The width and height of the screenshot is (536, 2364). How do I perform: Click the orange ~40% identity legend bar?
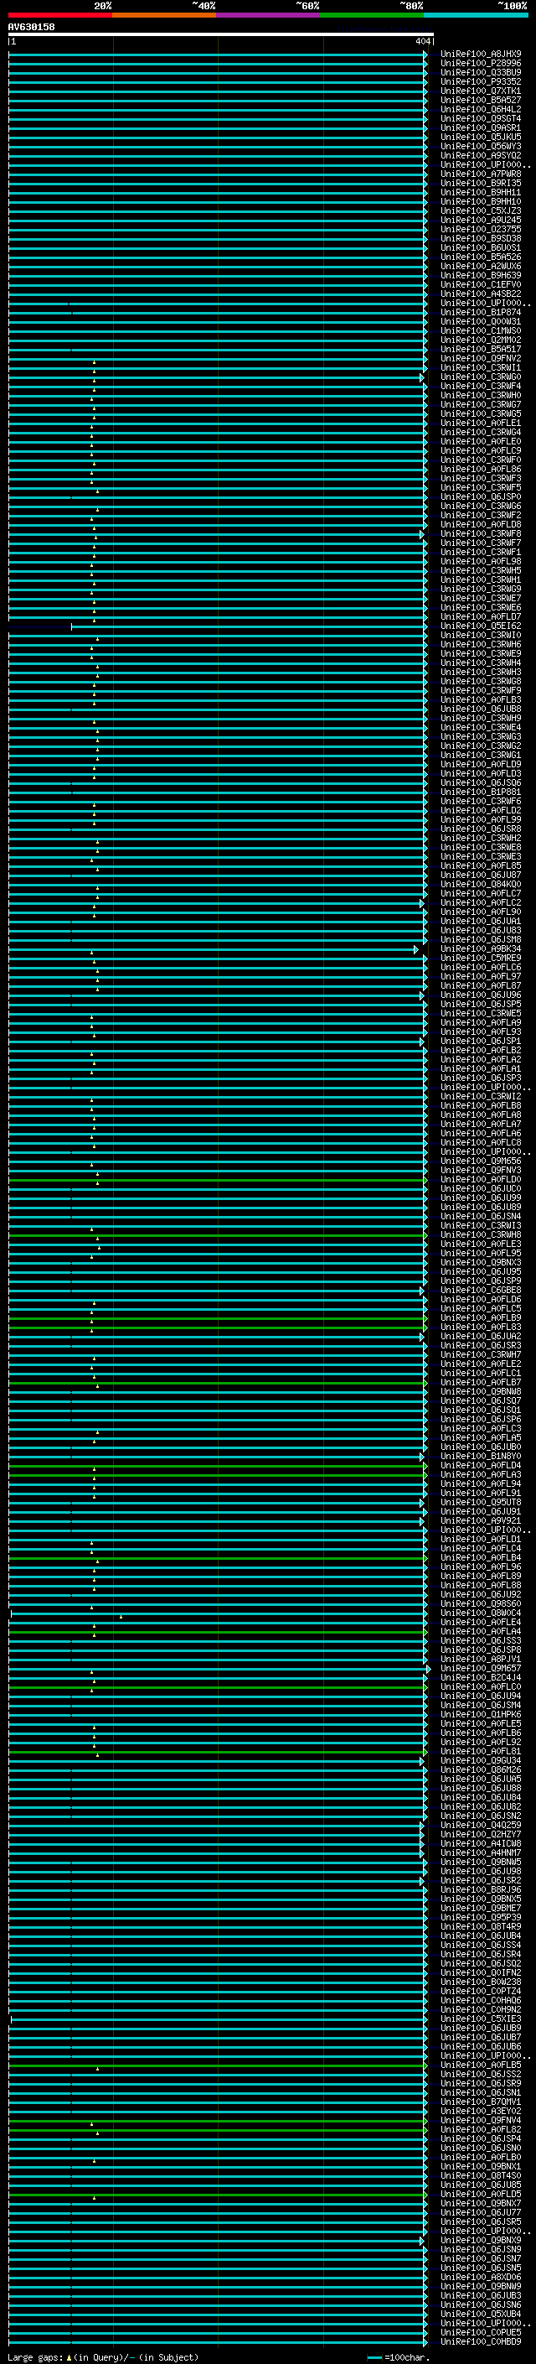[164, 15]
